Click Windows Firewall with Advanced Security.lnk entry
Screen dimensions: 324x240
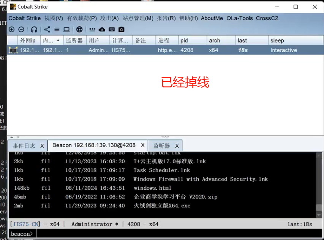[x=201, y=179]
